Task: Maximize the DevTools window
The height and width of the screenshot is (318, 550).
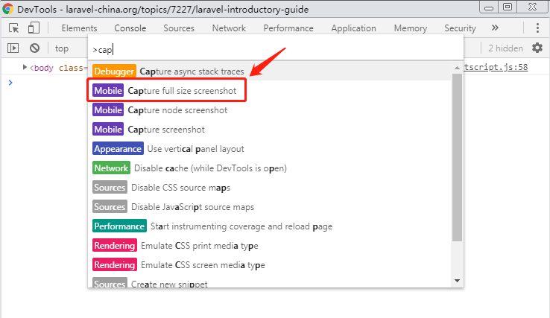Action: (x=508, y=7)
